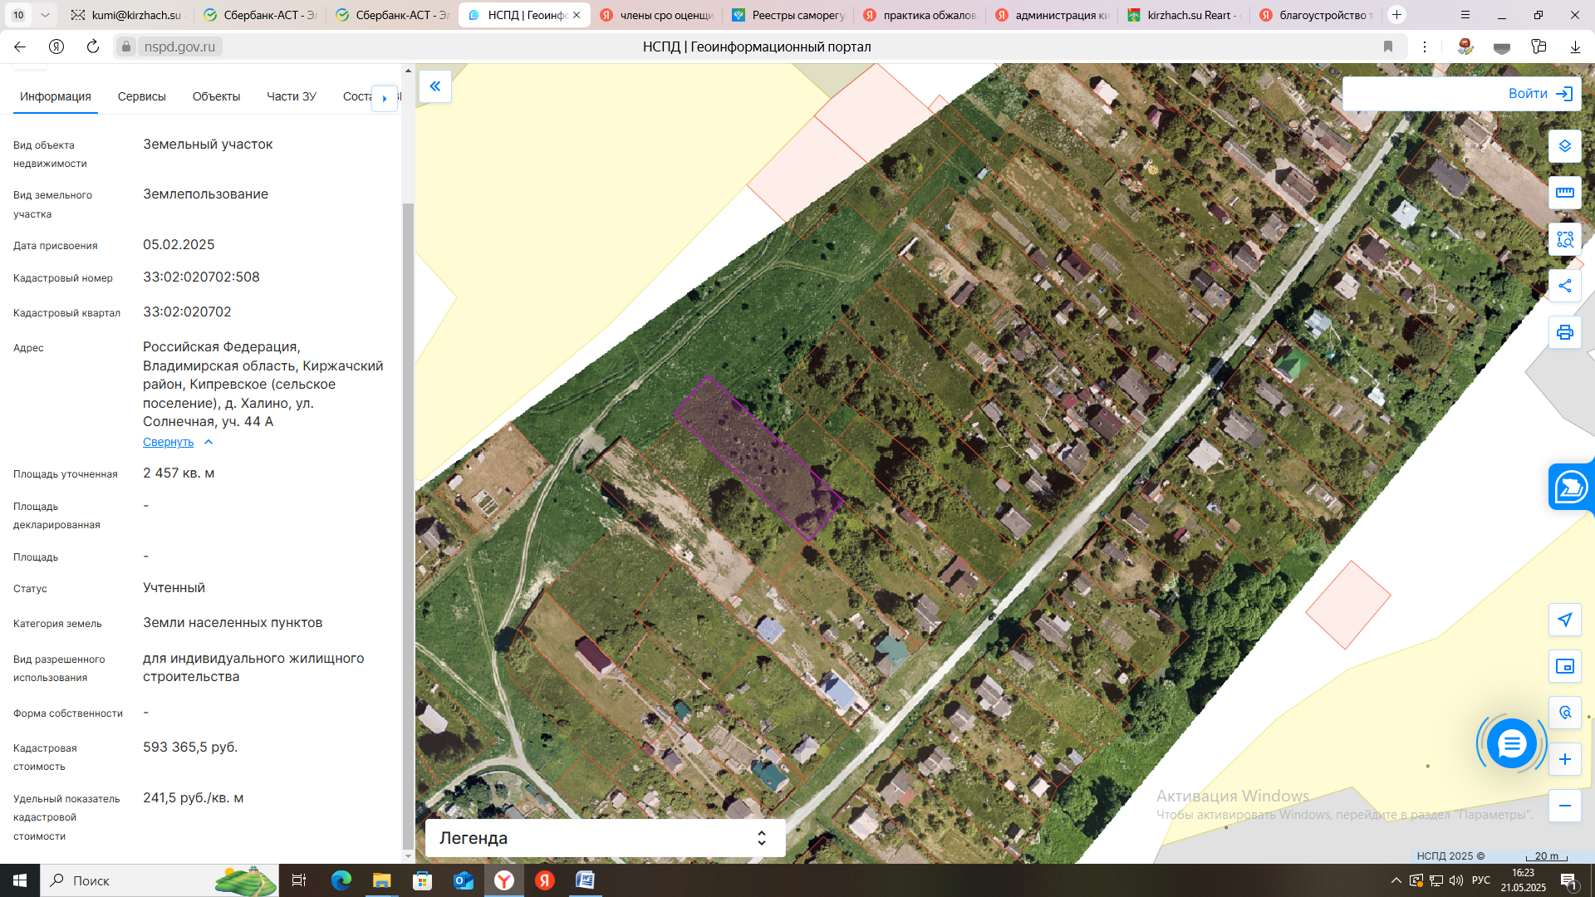The height and width of the screenshot is (897, 1595).
Task: Click the highlighted purple land parcel
Action: 758,457
